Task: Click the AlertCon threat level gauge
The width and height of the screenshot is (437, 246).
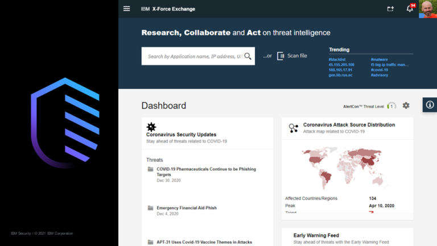Action: (391, 106)
